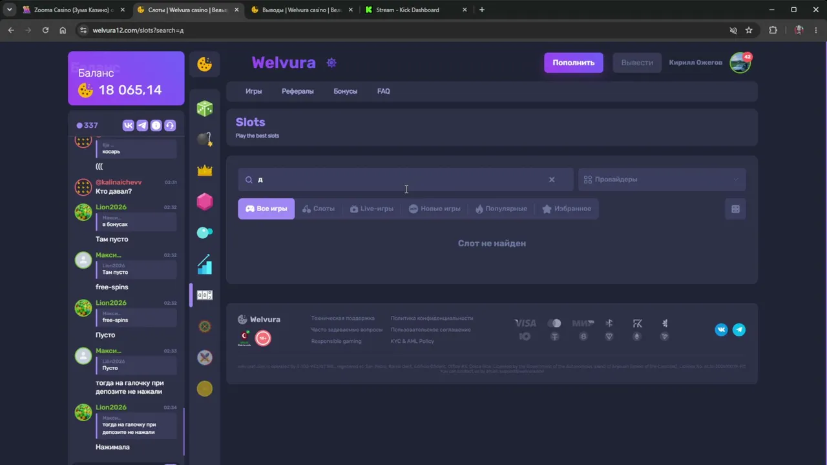827x465 pixels.
Task: Show the Популярные games tab
Action: [x=501, y=209]
